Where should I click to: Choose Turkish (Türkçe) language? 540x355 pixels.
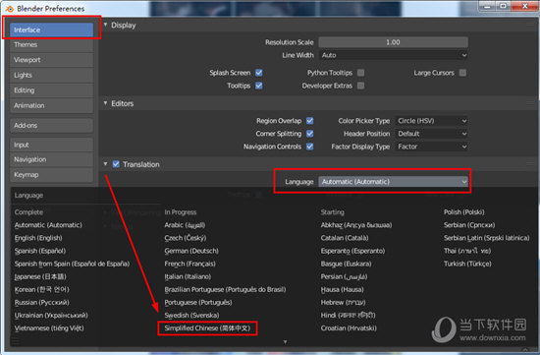tap(467, 264)
